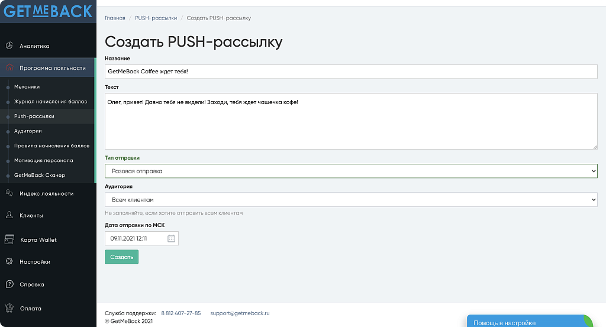606x327 pixels.
Task: Expand the 'Аудитория' audience dropdown
Action: (351, 200)
